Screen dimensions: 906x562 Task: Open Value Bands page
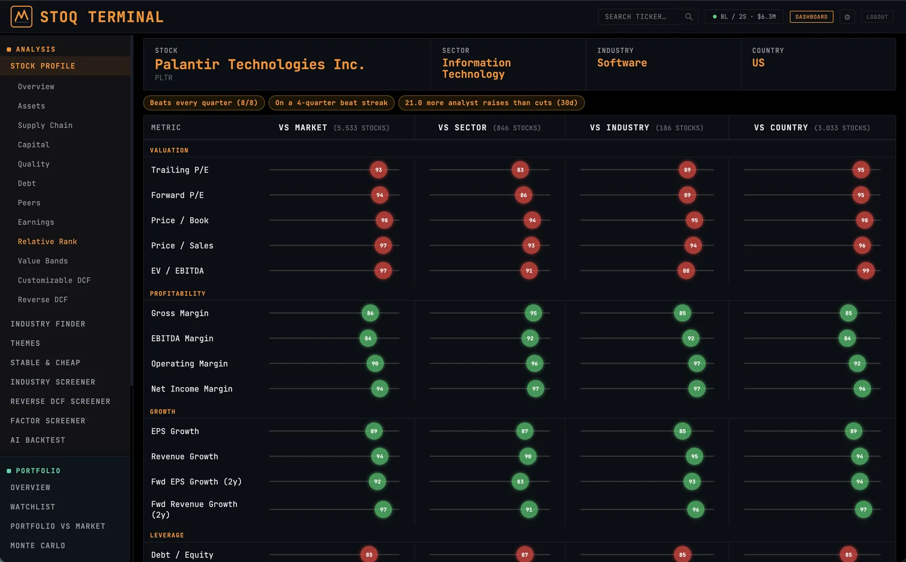(x=42, y=261)
